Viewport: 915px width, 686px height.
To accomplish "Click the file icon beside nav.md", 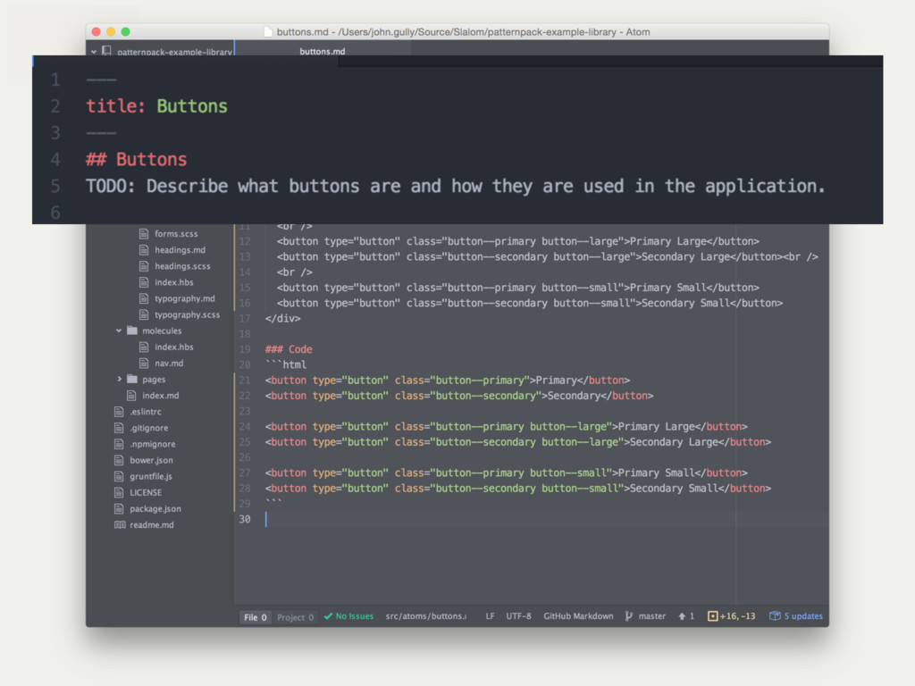I will (144, 364).
